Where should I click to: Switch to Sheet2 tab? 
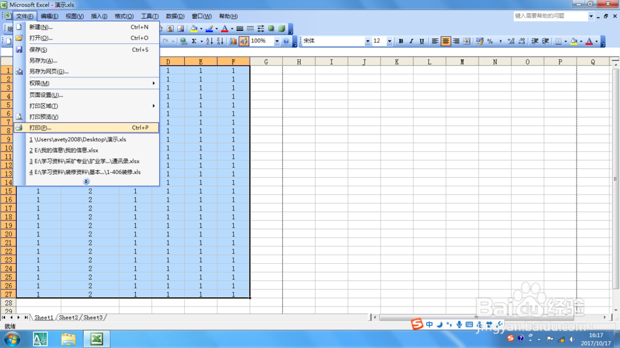[x=68, y=318]
